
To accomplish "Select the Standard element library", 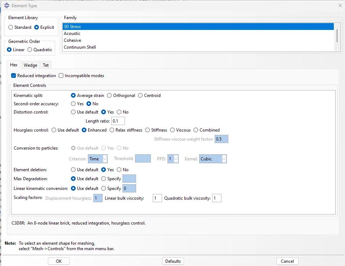I will point(10,27).
